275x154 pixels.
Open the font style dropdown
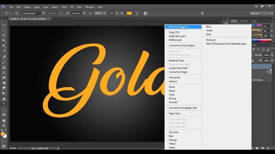pyautogui.click(x=61, y=13)
